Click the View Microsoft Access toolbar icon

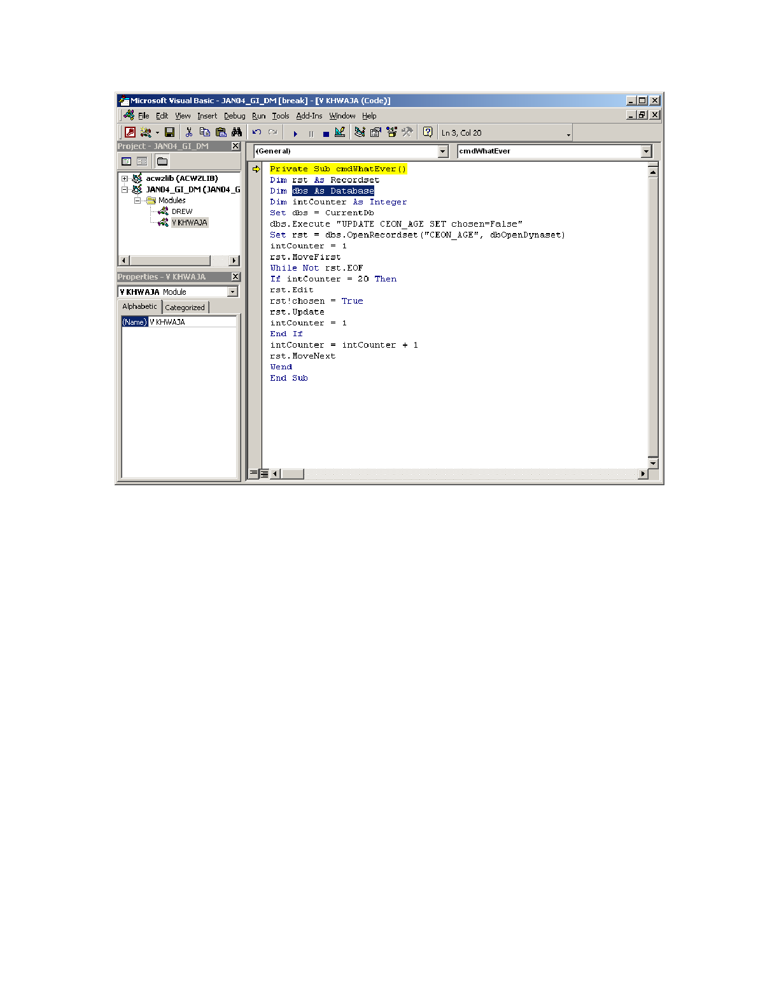[130, 132]
